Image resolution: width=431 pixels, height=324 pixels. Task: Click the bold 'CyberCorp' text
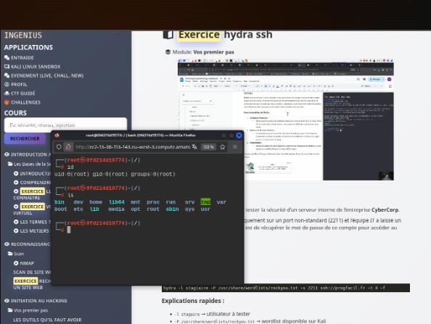pyautogui.click(x=385, y=209)
